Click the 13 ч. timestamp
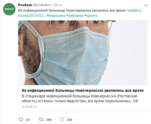This screenshot has width=151, height=124. 58,5
